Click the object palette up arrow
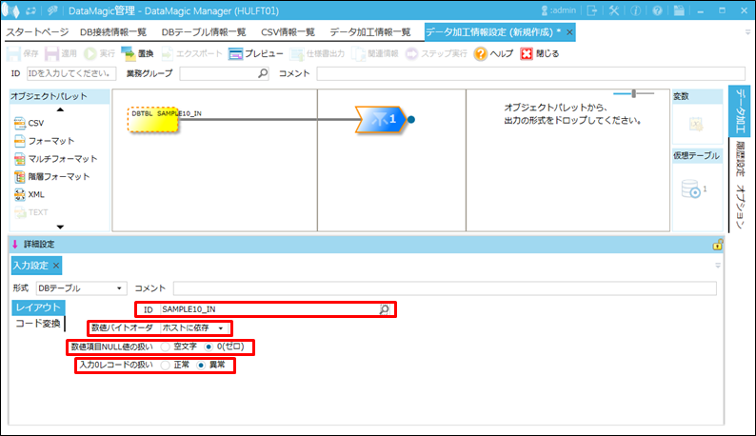 pos(60,110)
